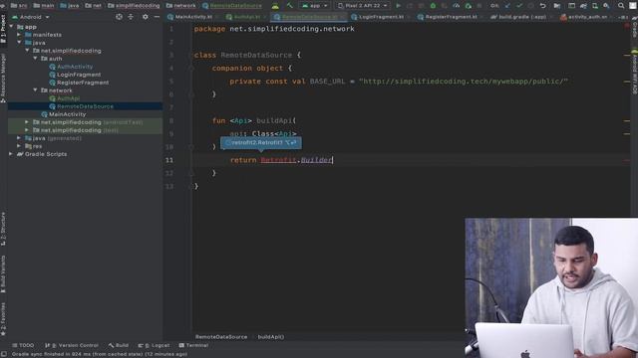
Task: Click the Gradle sync finished status message
Action: coord(100,354)
